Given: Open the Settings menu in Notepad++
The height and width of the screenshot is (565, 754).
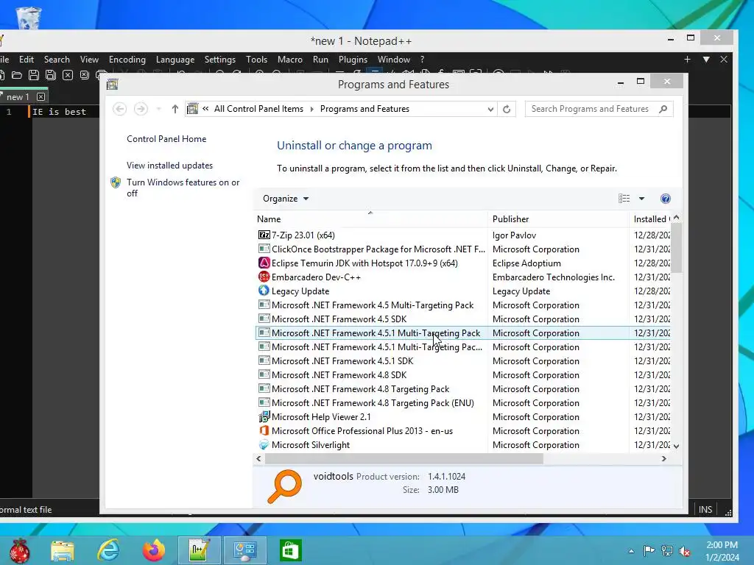Looking at the screenshot, I should pos(219,59).
